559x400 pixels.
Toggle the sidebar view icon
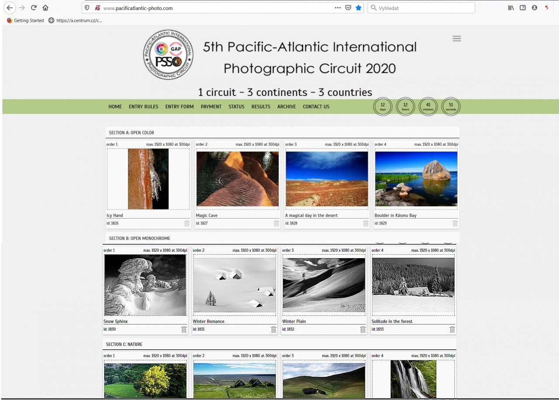click(x=523, y=7)
